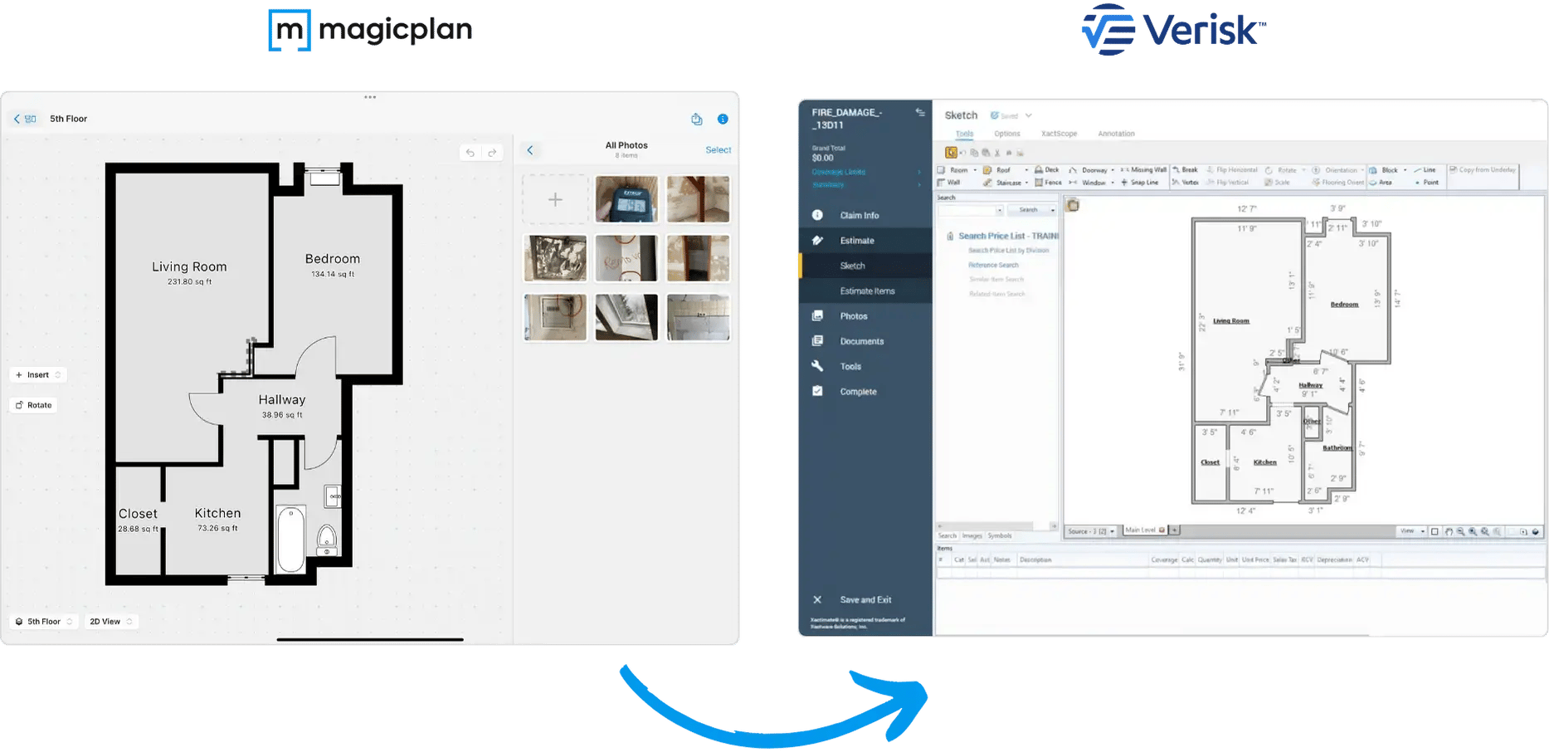Click Copy from Underlay
The width and height of the screenshot is (1549, 752).
coord(1483,170)
